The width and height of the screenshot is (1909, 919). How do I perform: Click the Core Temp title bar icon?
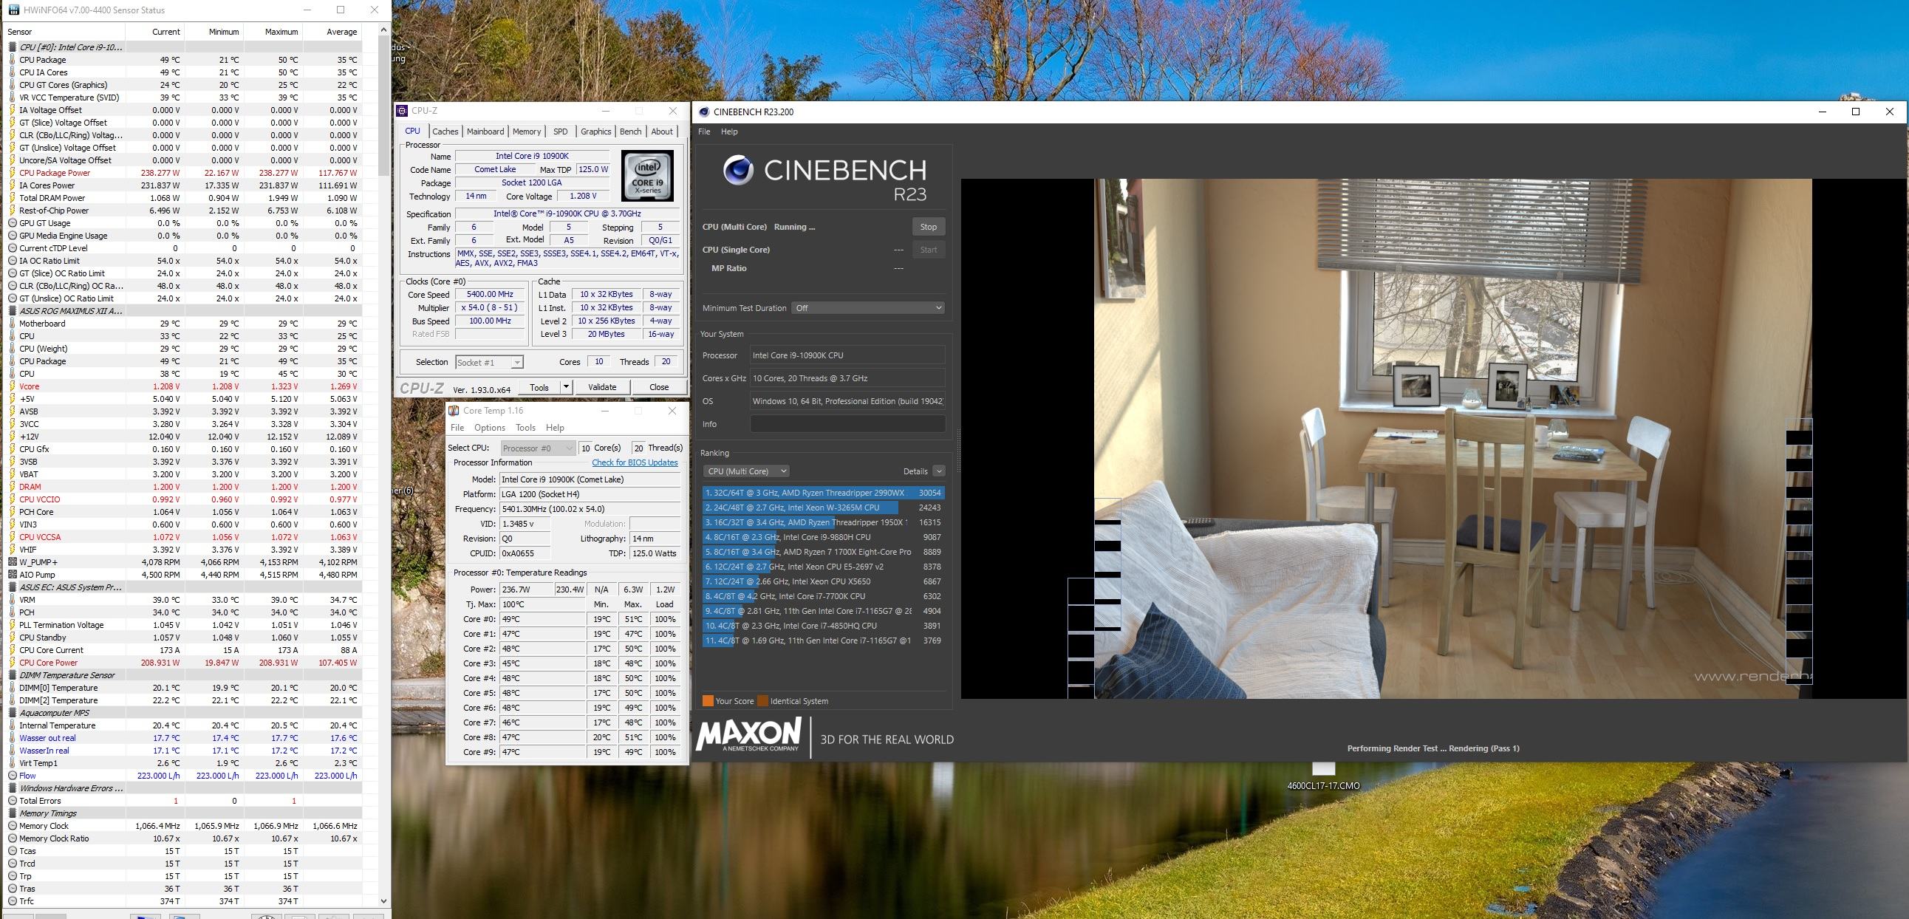tap(454, 411)
